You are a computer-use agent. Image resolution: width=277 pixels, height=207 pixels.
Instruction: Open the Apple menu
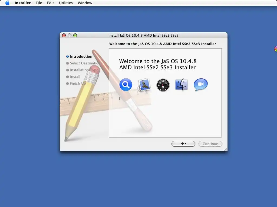[x=7, y=3]
